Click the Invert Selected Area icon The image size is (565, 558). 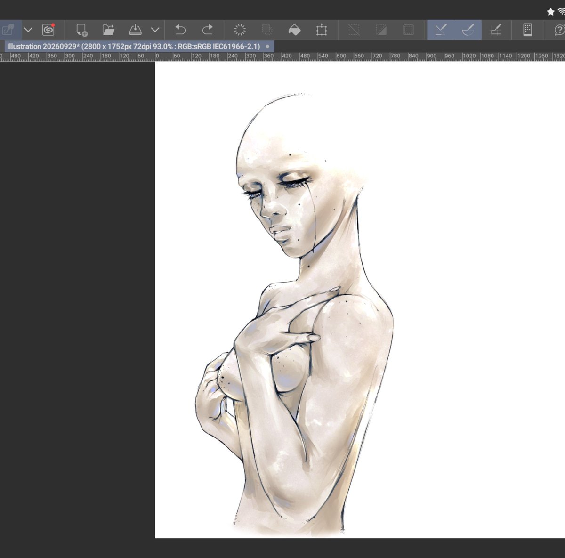pyautogui.click(x=381, y=30)
